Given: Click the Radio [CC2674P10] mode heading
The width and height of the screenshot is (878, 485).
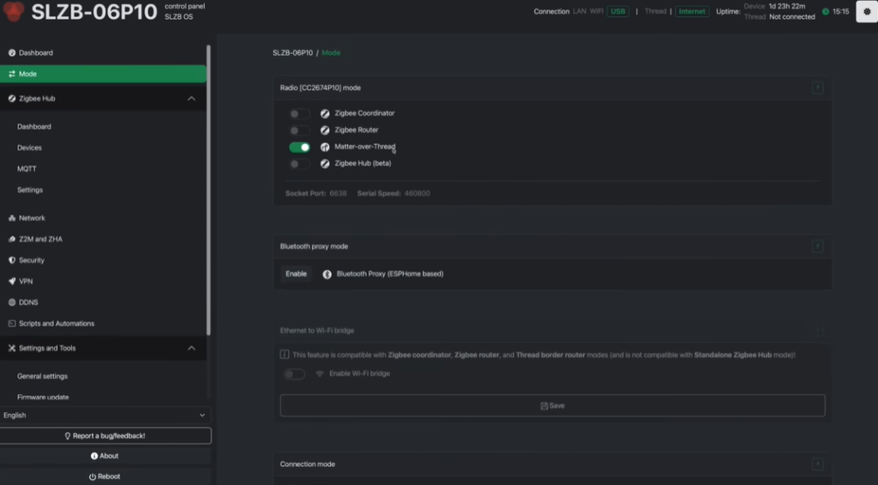Looking at the screenshot, I should tap(321, 87).
